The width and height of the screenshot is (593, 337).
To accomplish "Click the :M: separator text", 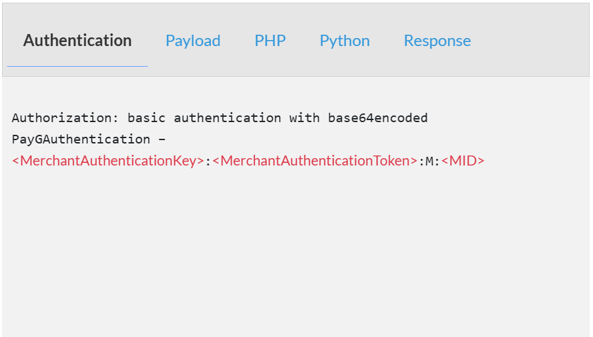I will pyautogui.click(x=429, y=161).
